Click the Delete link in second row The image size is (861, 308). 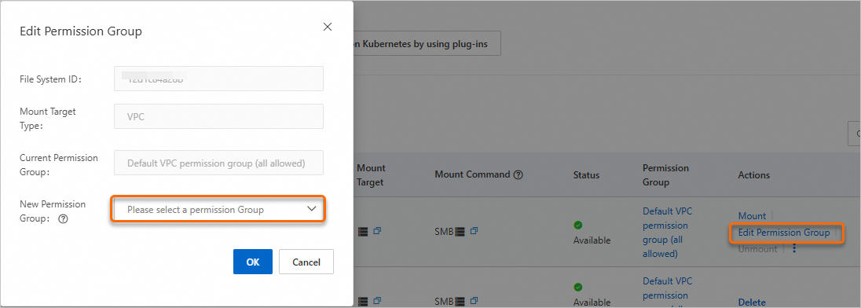click(x=752, y=302)
